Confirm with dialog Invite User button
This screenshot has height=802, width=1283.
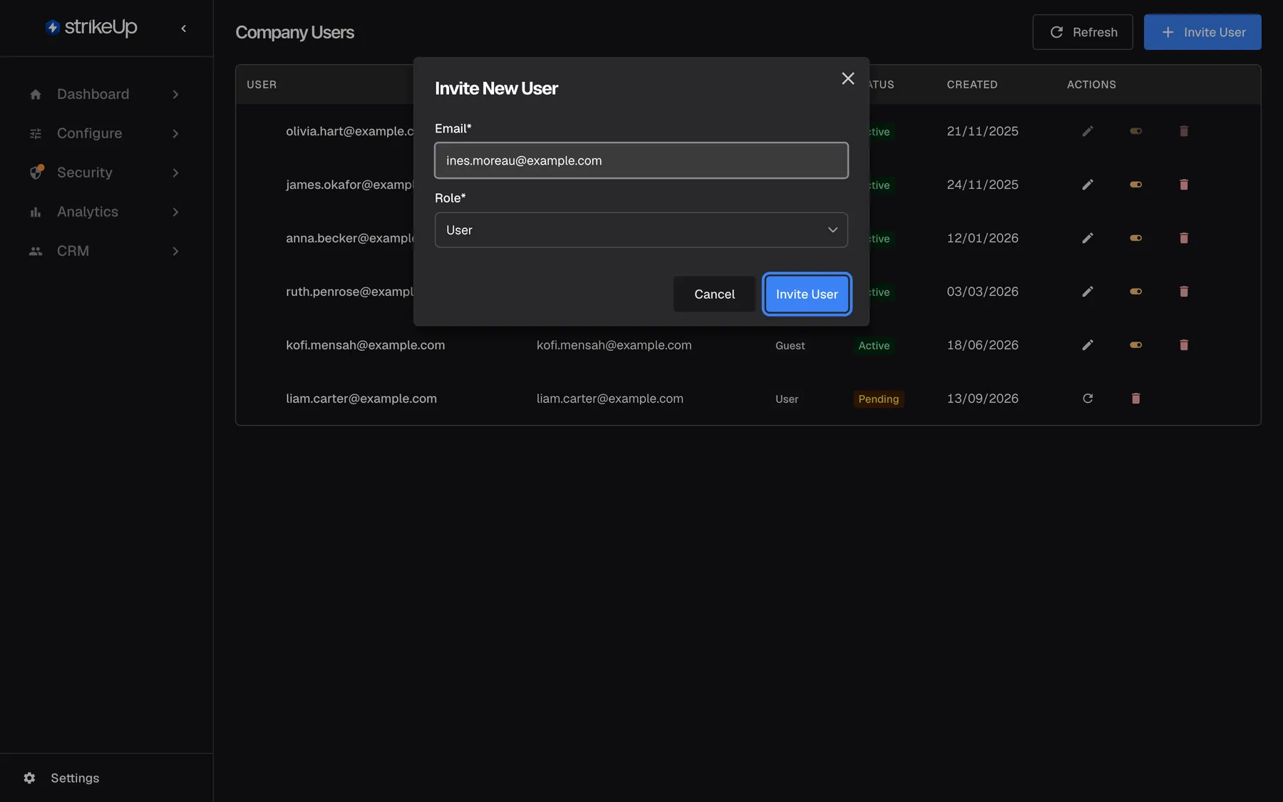(807, 294)
